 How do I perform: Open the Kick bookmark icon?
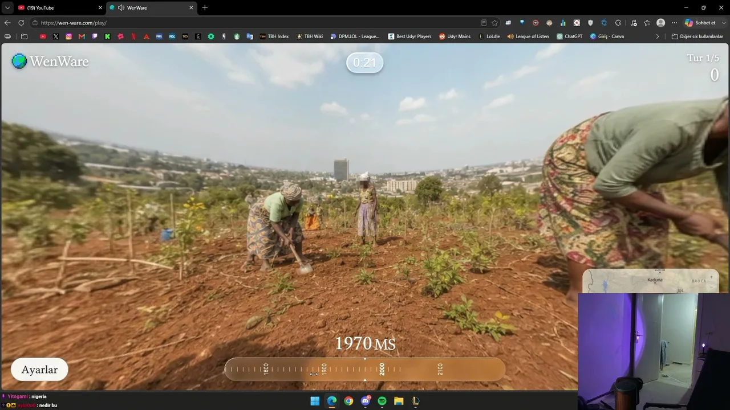point(107,36)
